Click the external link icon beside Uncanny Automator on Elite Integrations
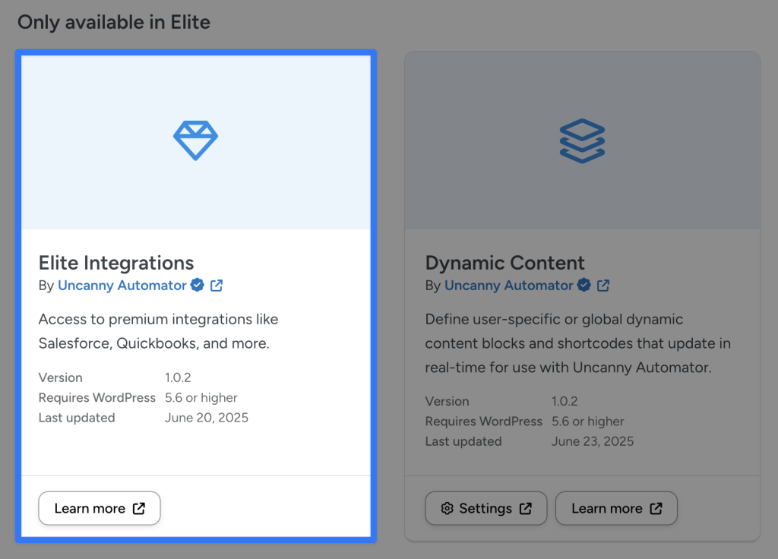Screen dimensions: 778x559 point(216,286)
